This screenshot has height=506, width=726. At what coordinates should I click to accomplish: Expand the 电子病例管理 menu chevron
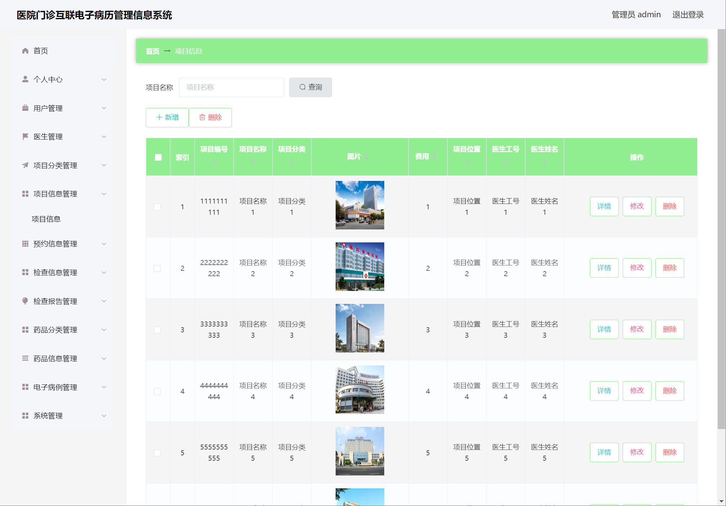click(104, 387)
